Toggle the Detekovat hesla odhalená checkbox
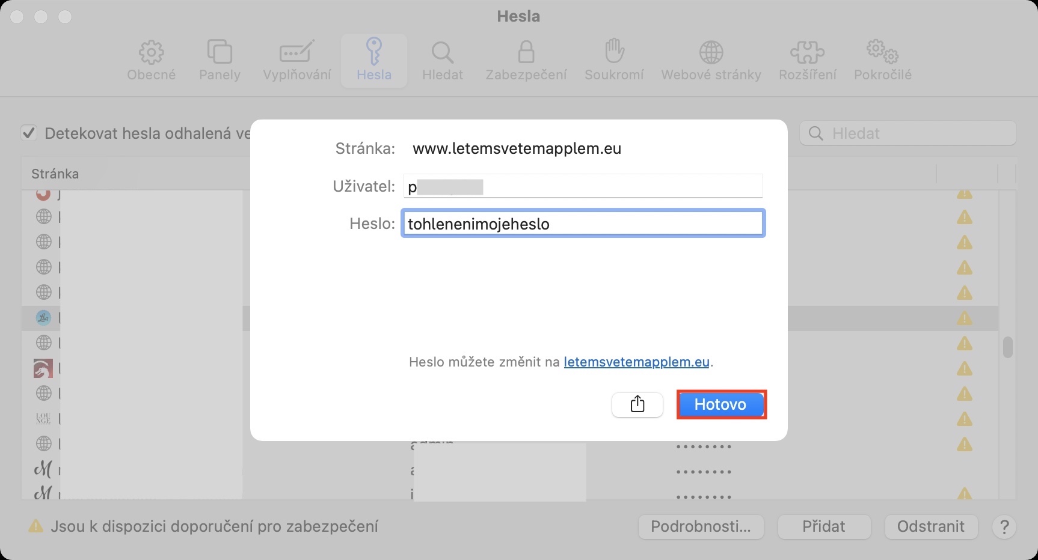 click(29, 133)
